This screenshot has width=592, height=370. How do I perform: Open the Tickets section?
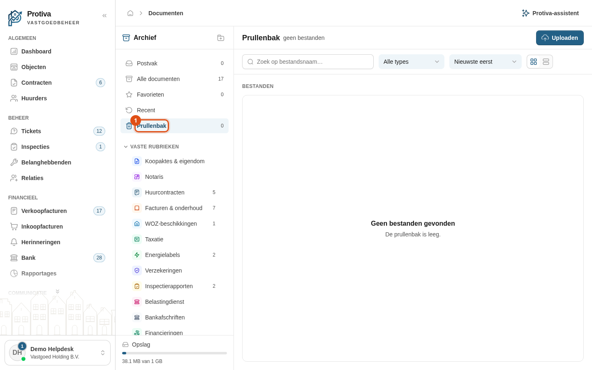58,131
